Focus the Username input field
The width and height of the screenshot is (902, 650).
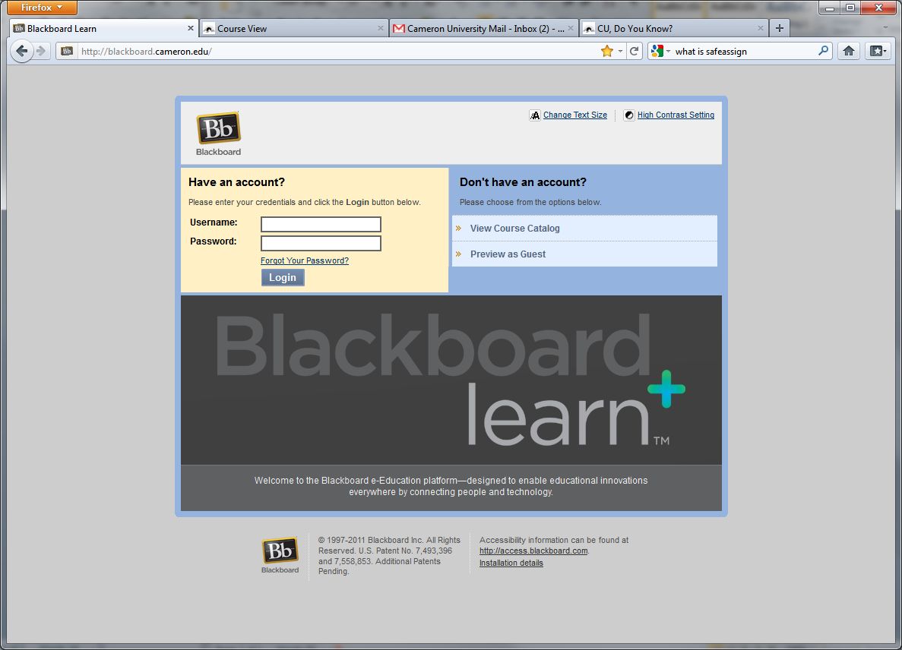[321, 224]
